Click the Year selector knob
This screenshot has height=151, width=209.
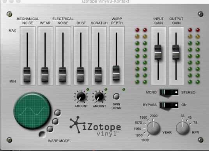[x=153, y=128]
